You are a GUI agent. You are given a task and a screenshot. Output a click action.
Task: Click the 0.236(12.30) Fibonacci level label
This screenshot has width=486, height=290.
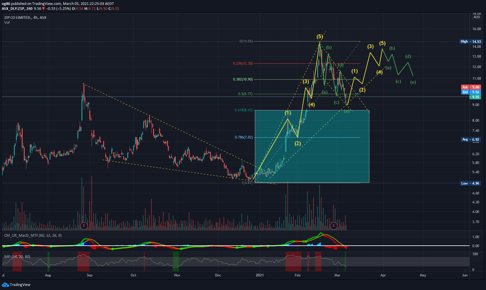pos(243,63)
